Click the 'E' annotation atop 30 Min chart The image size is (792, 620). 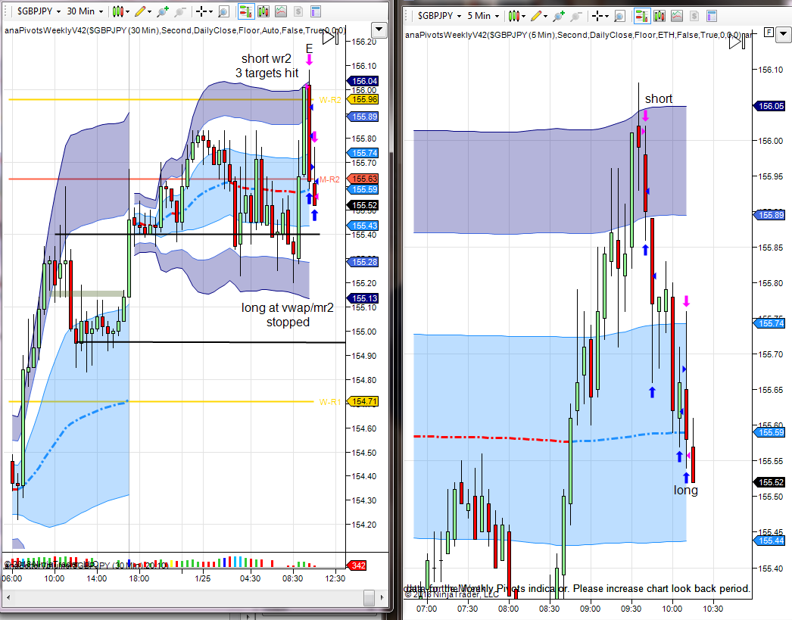click(x=309, y=48)
